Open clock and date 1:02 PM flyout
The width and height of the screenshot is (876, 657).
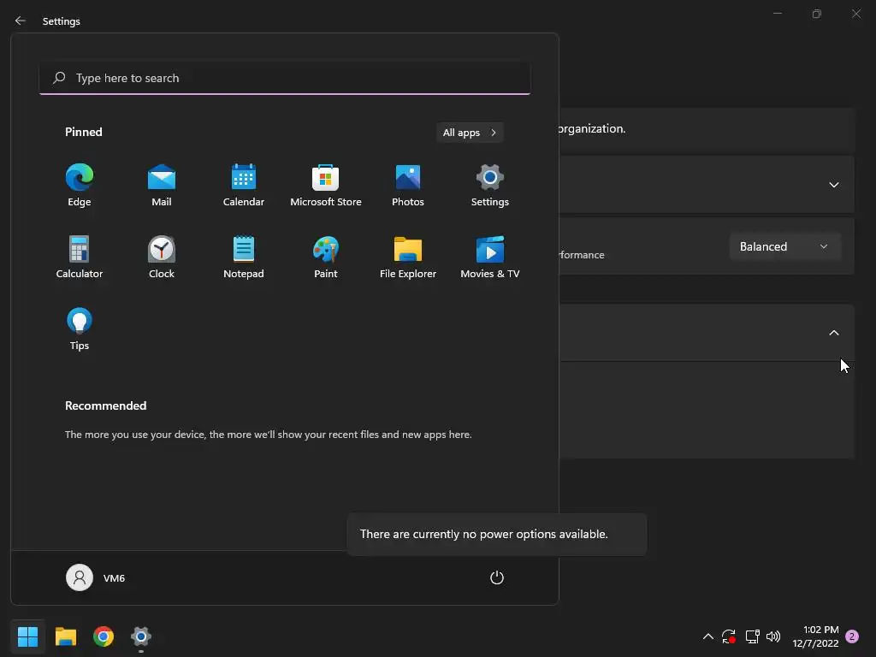(x=815, y=636)
